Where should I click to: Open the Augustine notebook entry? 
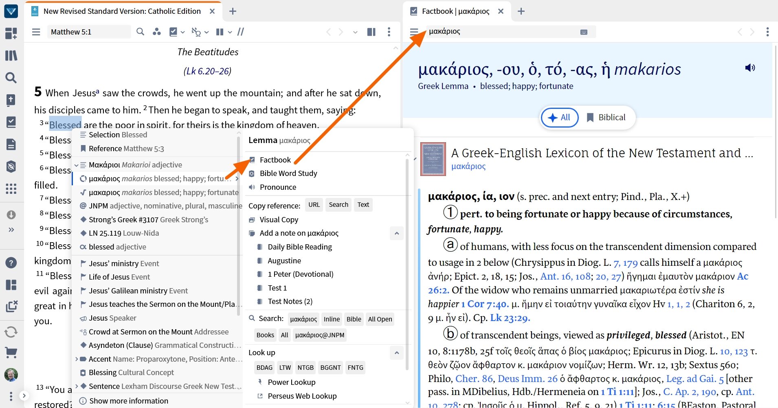284,261
